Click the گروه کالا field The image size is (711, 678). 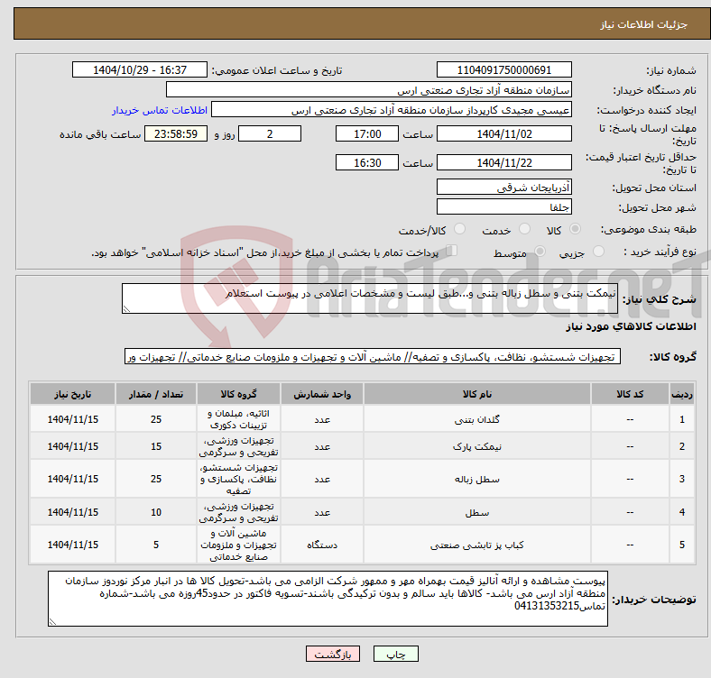click(x=373, y=356)
